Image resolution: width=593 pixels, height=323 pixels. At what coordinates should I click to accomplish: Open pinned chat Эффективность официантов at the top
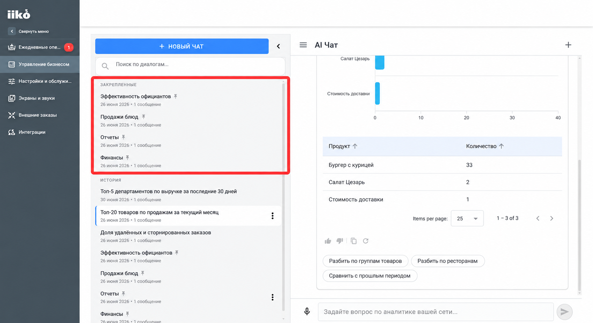pyautogui.click(x=188, y=100)
